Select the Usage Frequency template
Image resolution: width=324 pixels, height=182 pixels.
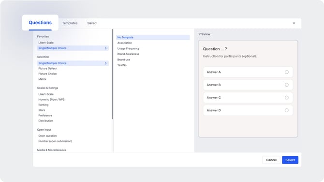click(128, 48)
